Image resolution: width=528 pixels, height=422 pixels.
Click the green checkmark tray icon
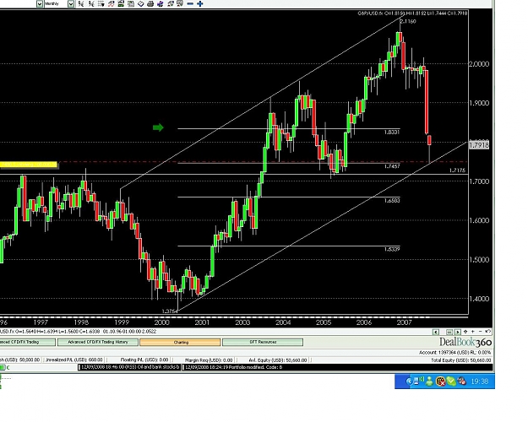click(x=451, y=381)
